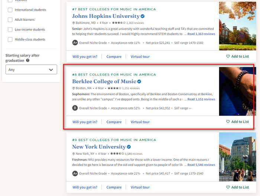Tick the Middle-class students checkbox
This screenshot has height=196, width=260.
(x=10, y=39)
